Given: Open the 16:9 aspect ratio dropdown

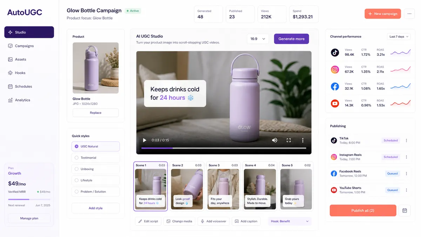Looking at the screenshot, I should (258, 39).
